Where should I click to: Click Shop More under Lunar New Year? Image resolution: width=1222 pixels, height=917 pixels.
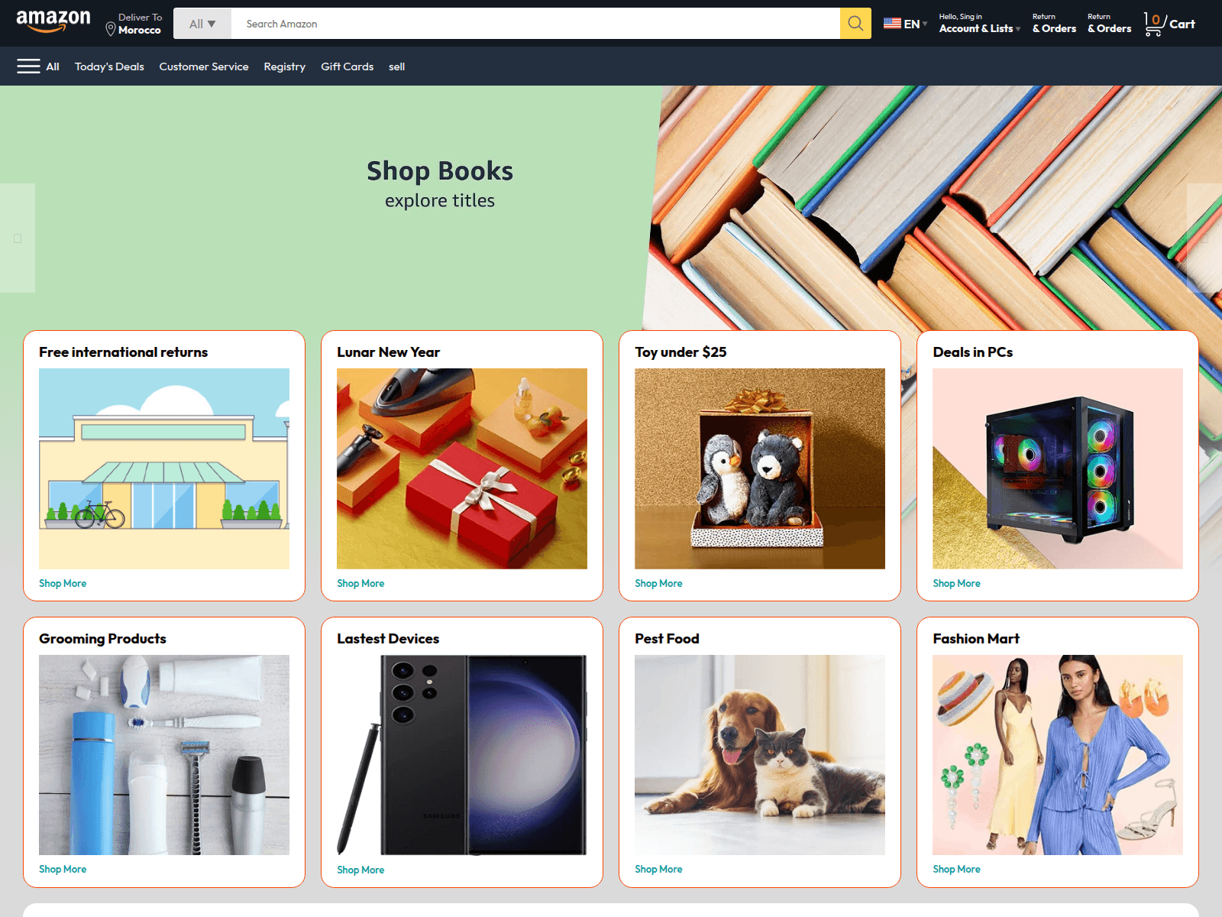click(360, 583)
